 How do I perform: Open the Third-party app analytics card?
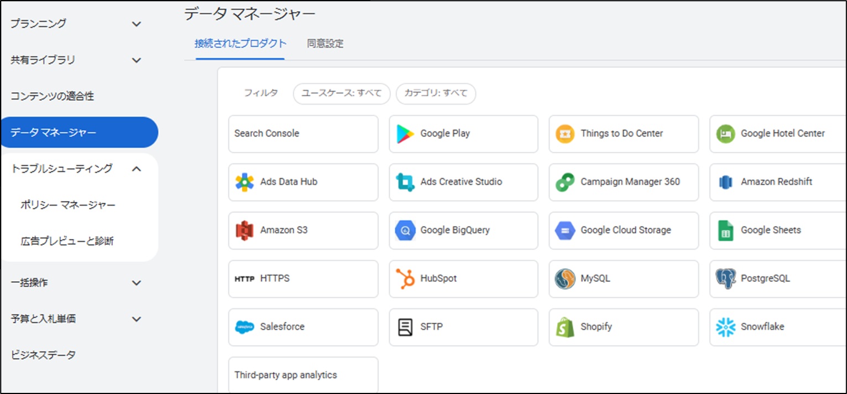coord(303,375)
